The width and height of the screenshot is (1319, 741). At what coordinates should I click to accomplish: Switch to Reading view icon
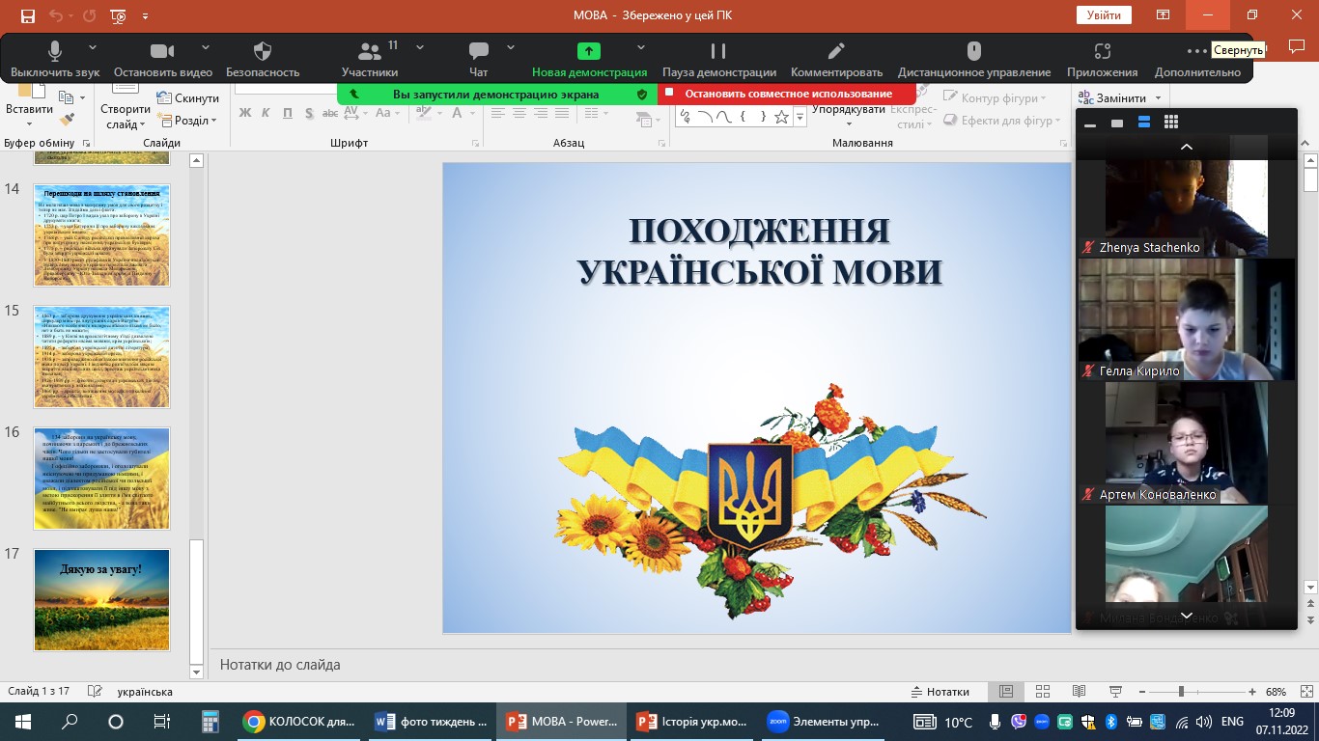tap(1079, 692)
